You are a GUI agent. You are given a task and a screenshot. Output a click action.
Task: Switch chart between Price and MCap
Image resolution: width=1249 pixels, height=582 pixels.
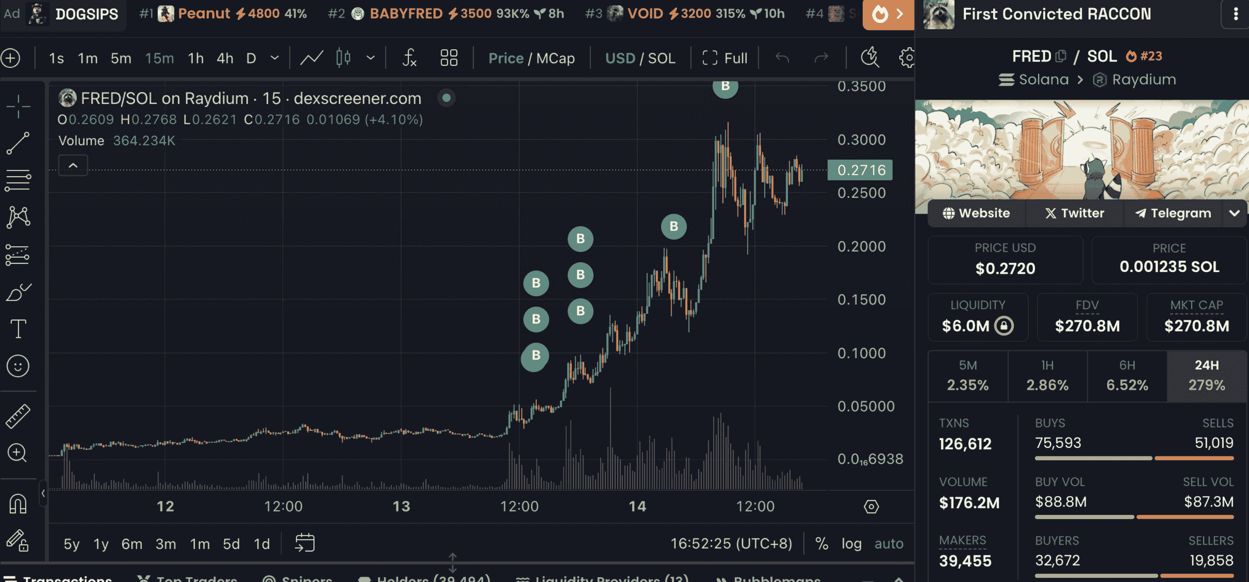[x=532, y=58]
